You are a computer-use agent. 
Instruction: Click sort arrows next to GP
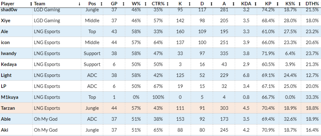click(124, 4)
